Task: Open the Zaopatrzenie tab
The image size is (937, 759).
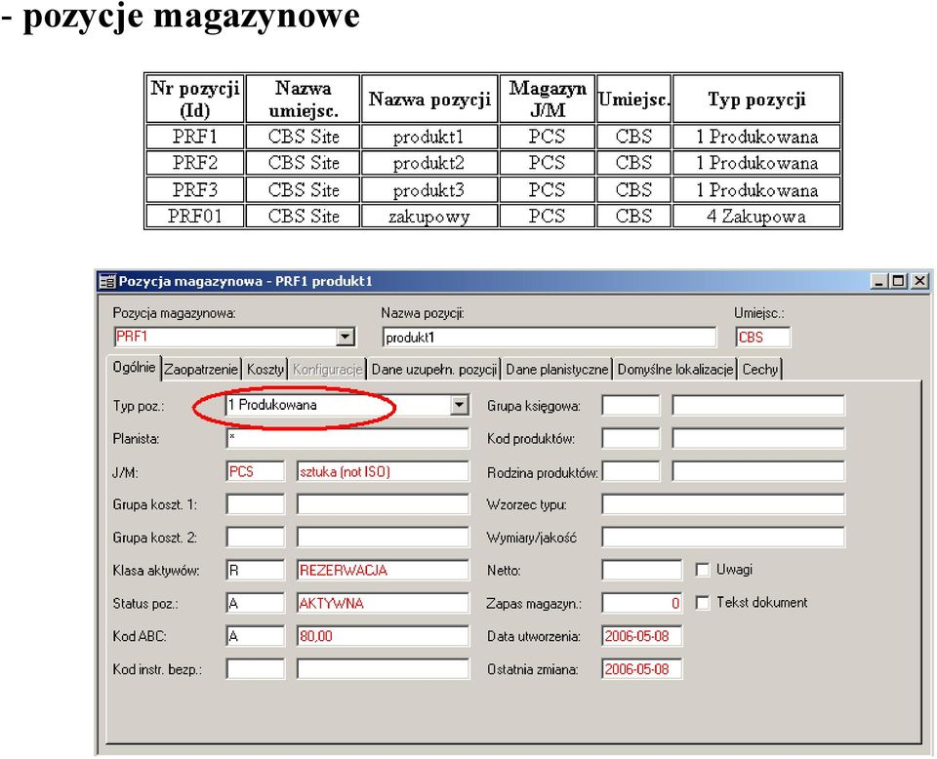Action: coord(201,370)
